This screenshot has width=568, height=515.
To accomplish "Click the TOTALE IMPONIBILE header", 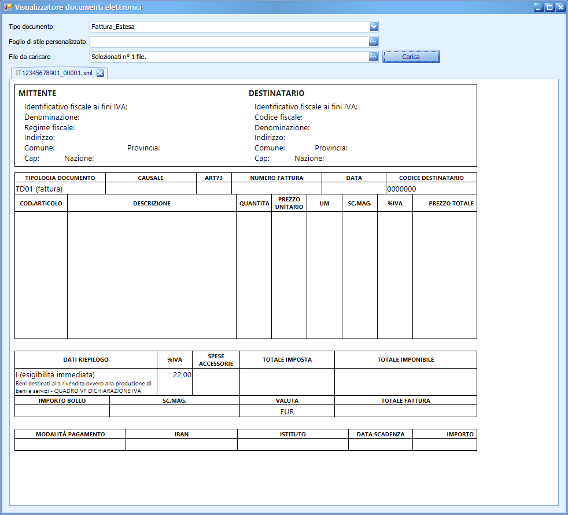I will [405, 359].
